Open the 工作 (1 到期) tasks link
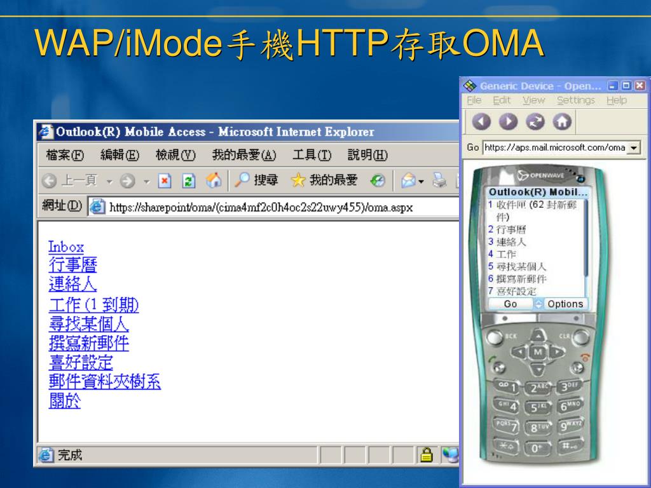Image resolution: width=651 pixels, height=488 pixels. tap(93, 304)
